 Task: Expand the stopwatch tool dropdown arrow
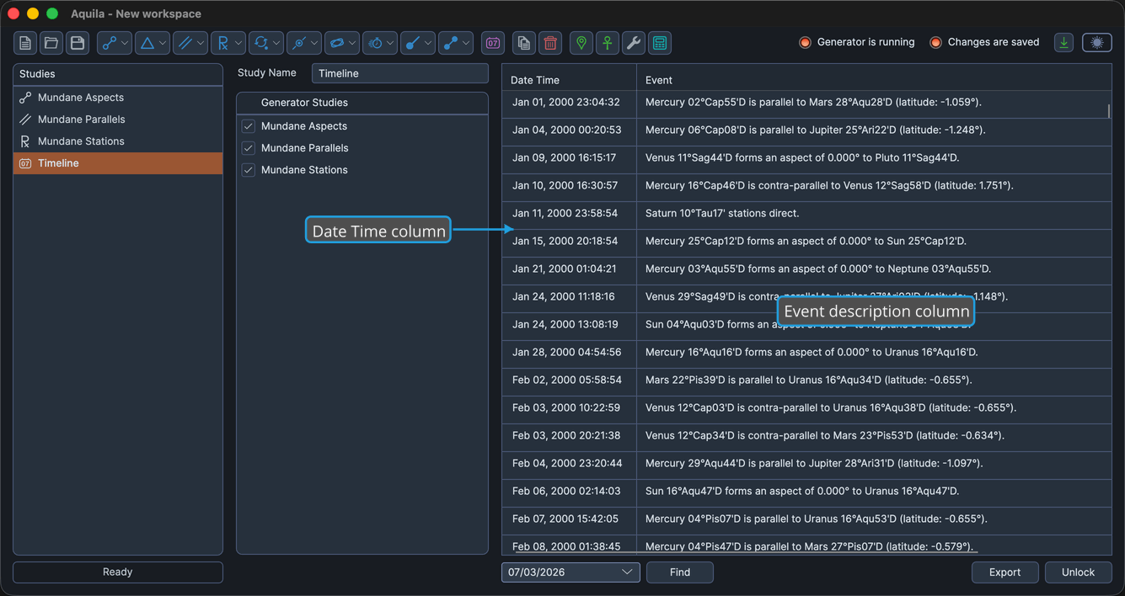coord(390,43)
